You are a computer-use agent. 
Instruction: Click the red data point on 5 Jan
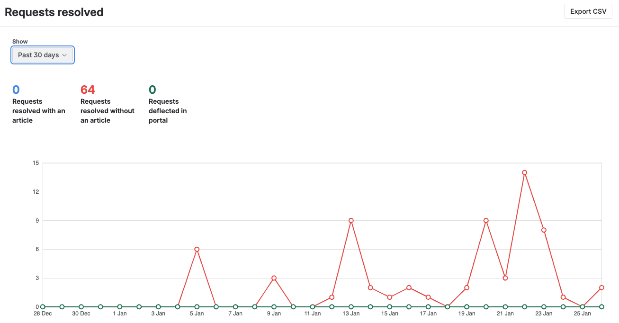pos(197,249)
